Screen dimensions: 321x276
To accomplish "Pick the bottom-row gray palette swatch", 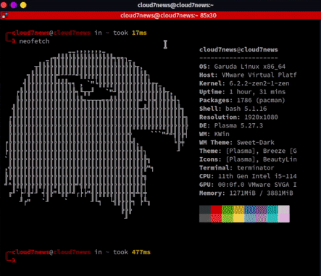I will point(205,218).
